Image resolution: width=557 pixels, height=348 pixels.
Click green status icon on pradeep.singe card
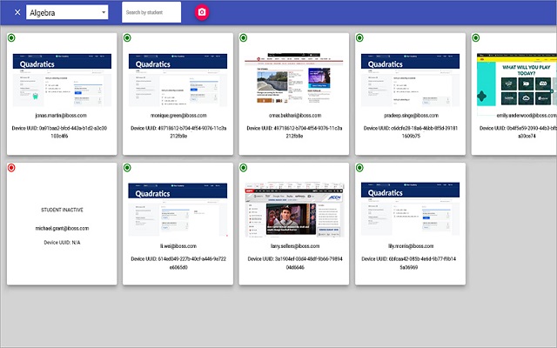tap(359, 38)
